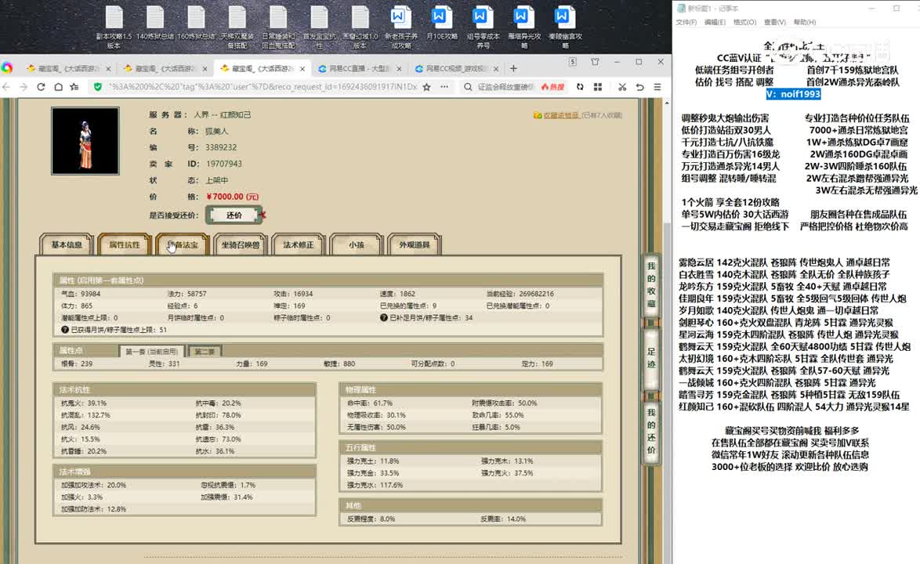
Task: Click help icon beside 已补足月饼/粽子属性点
Action: click(x=384, y=318)
